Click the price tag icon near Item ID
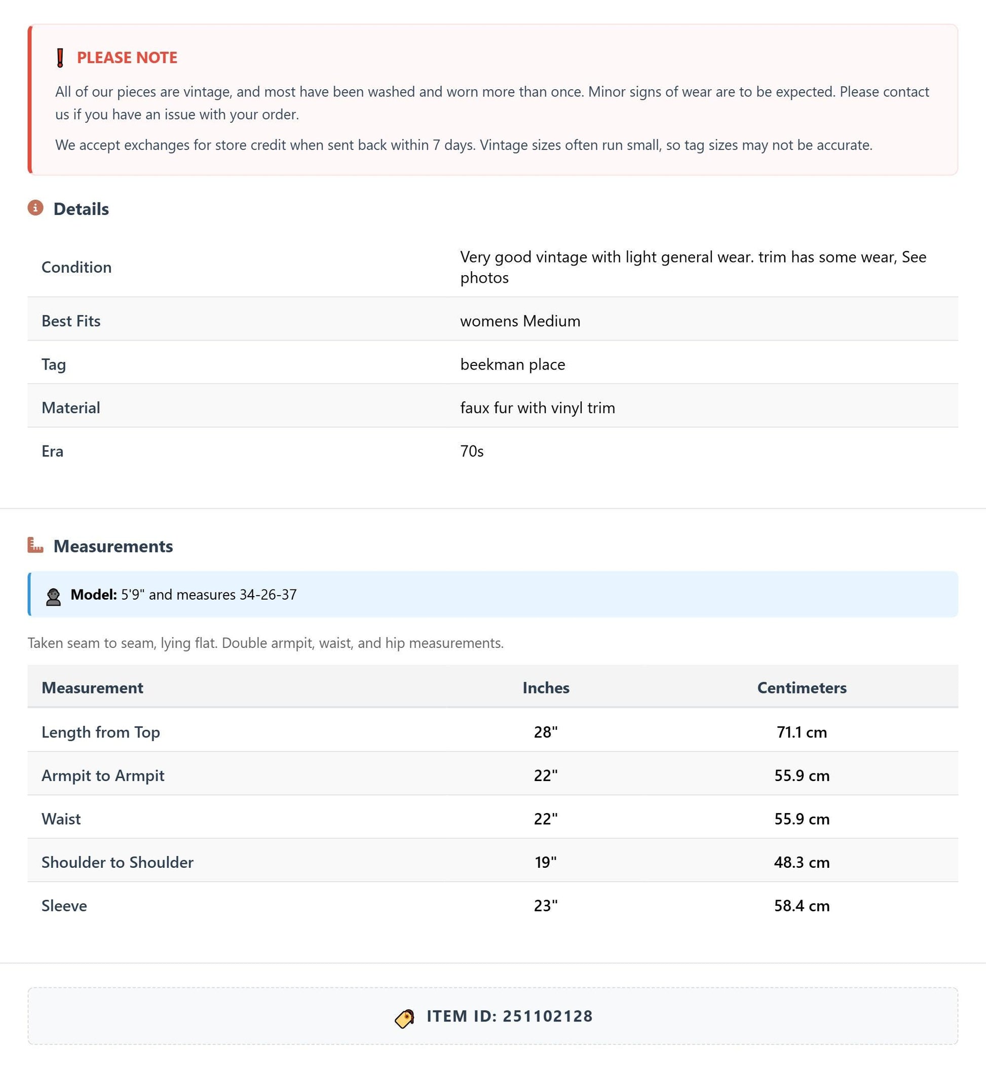 point(404,1018)
